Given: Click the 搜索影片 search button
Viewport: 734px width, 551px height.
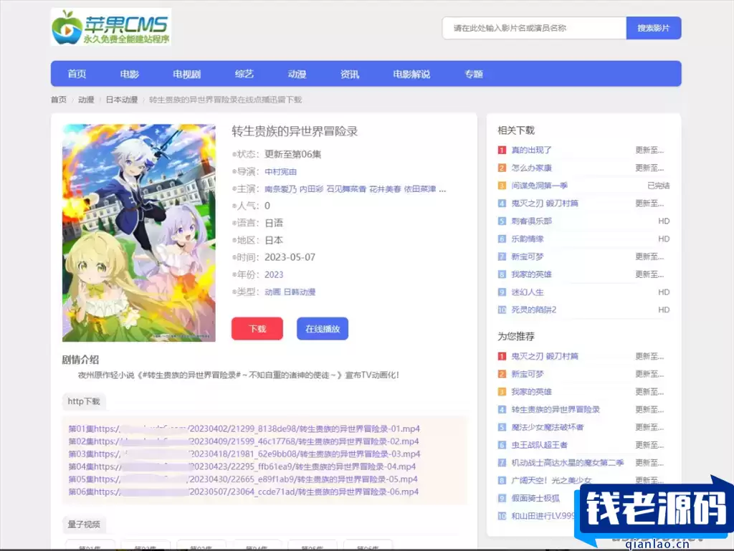Looking at the screenshot, I should (654, 28).
